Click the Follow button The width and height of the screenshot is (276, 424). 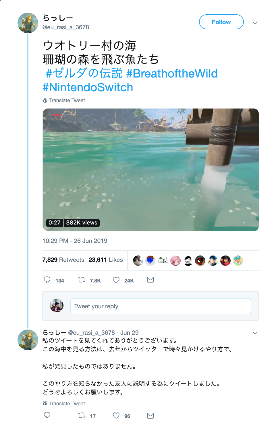pyautogui.click(x=221, y=22)
